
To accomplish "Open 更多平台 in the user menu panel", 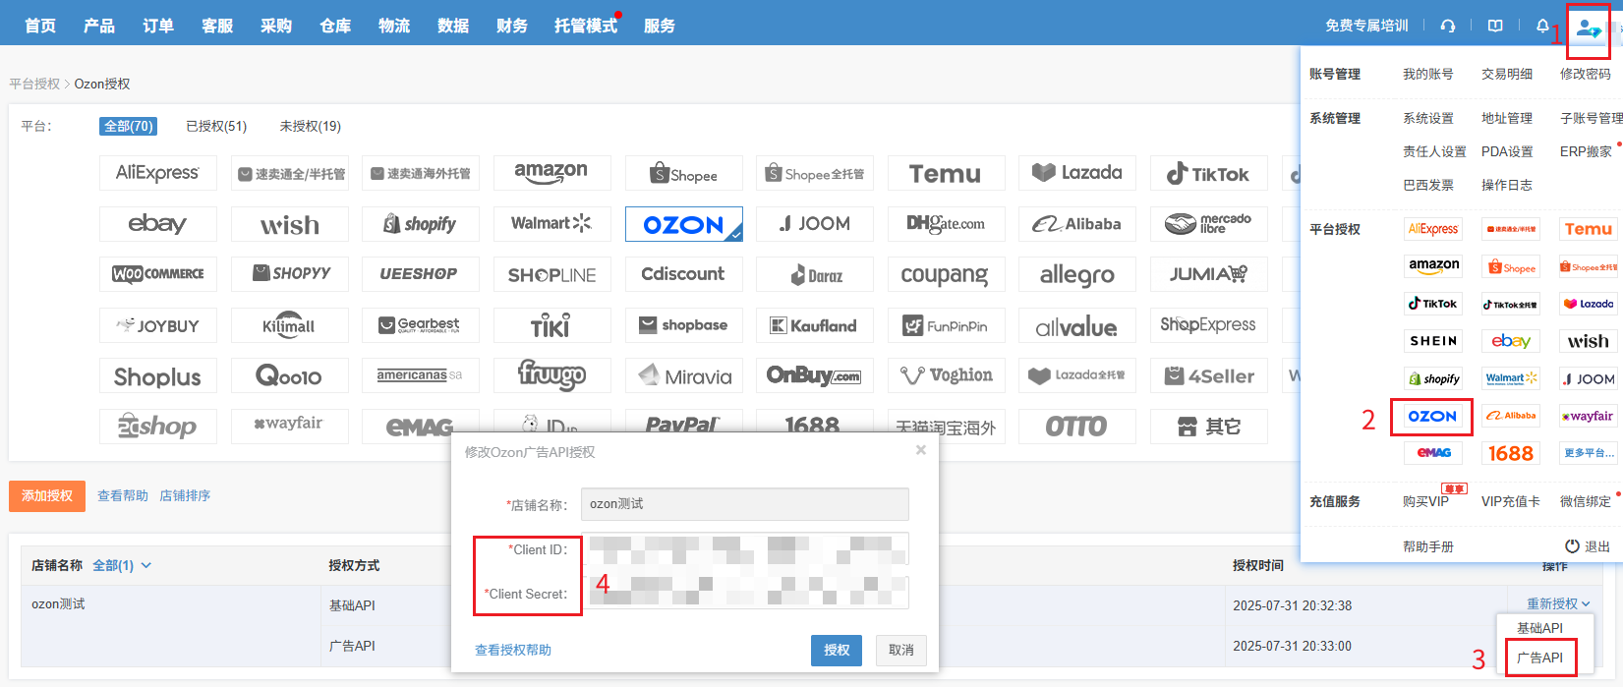I will pos(1589,453).
